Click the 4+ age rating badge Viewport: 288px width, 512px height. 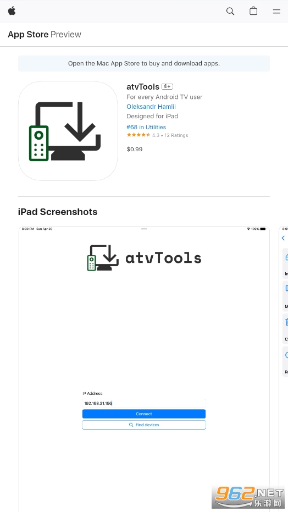pyautogui.click(x=167, y=86)
